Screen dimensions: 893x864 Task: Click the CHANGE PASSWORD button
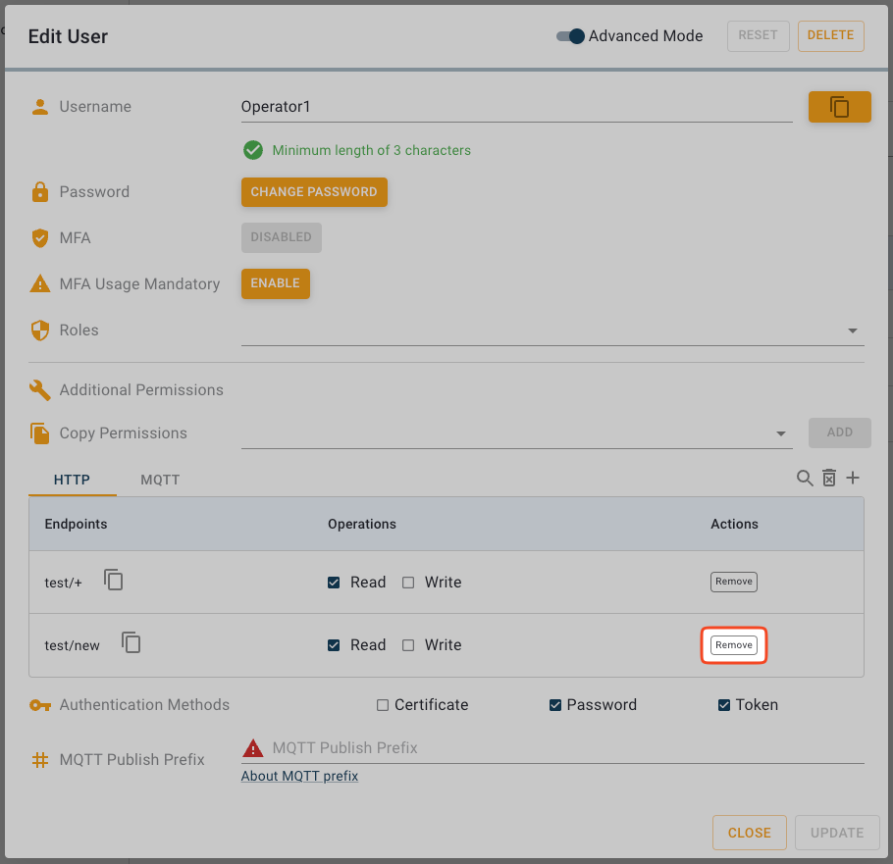pos(314,192)
